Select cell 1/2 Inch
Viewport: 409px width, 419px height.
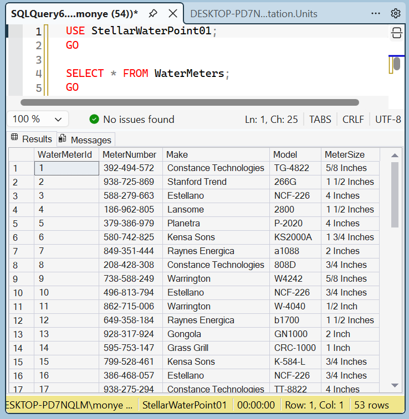point(350,307)
